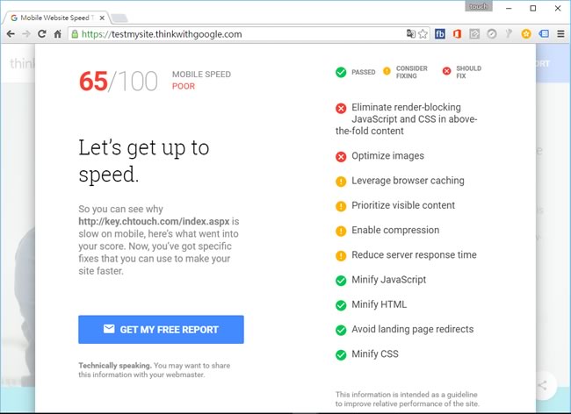Click the green padlock security icon
This screenshot has width=571, height=414.
coord(75,34)
